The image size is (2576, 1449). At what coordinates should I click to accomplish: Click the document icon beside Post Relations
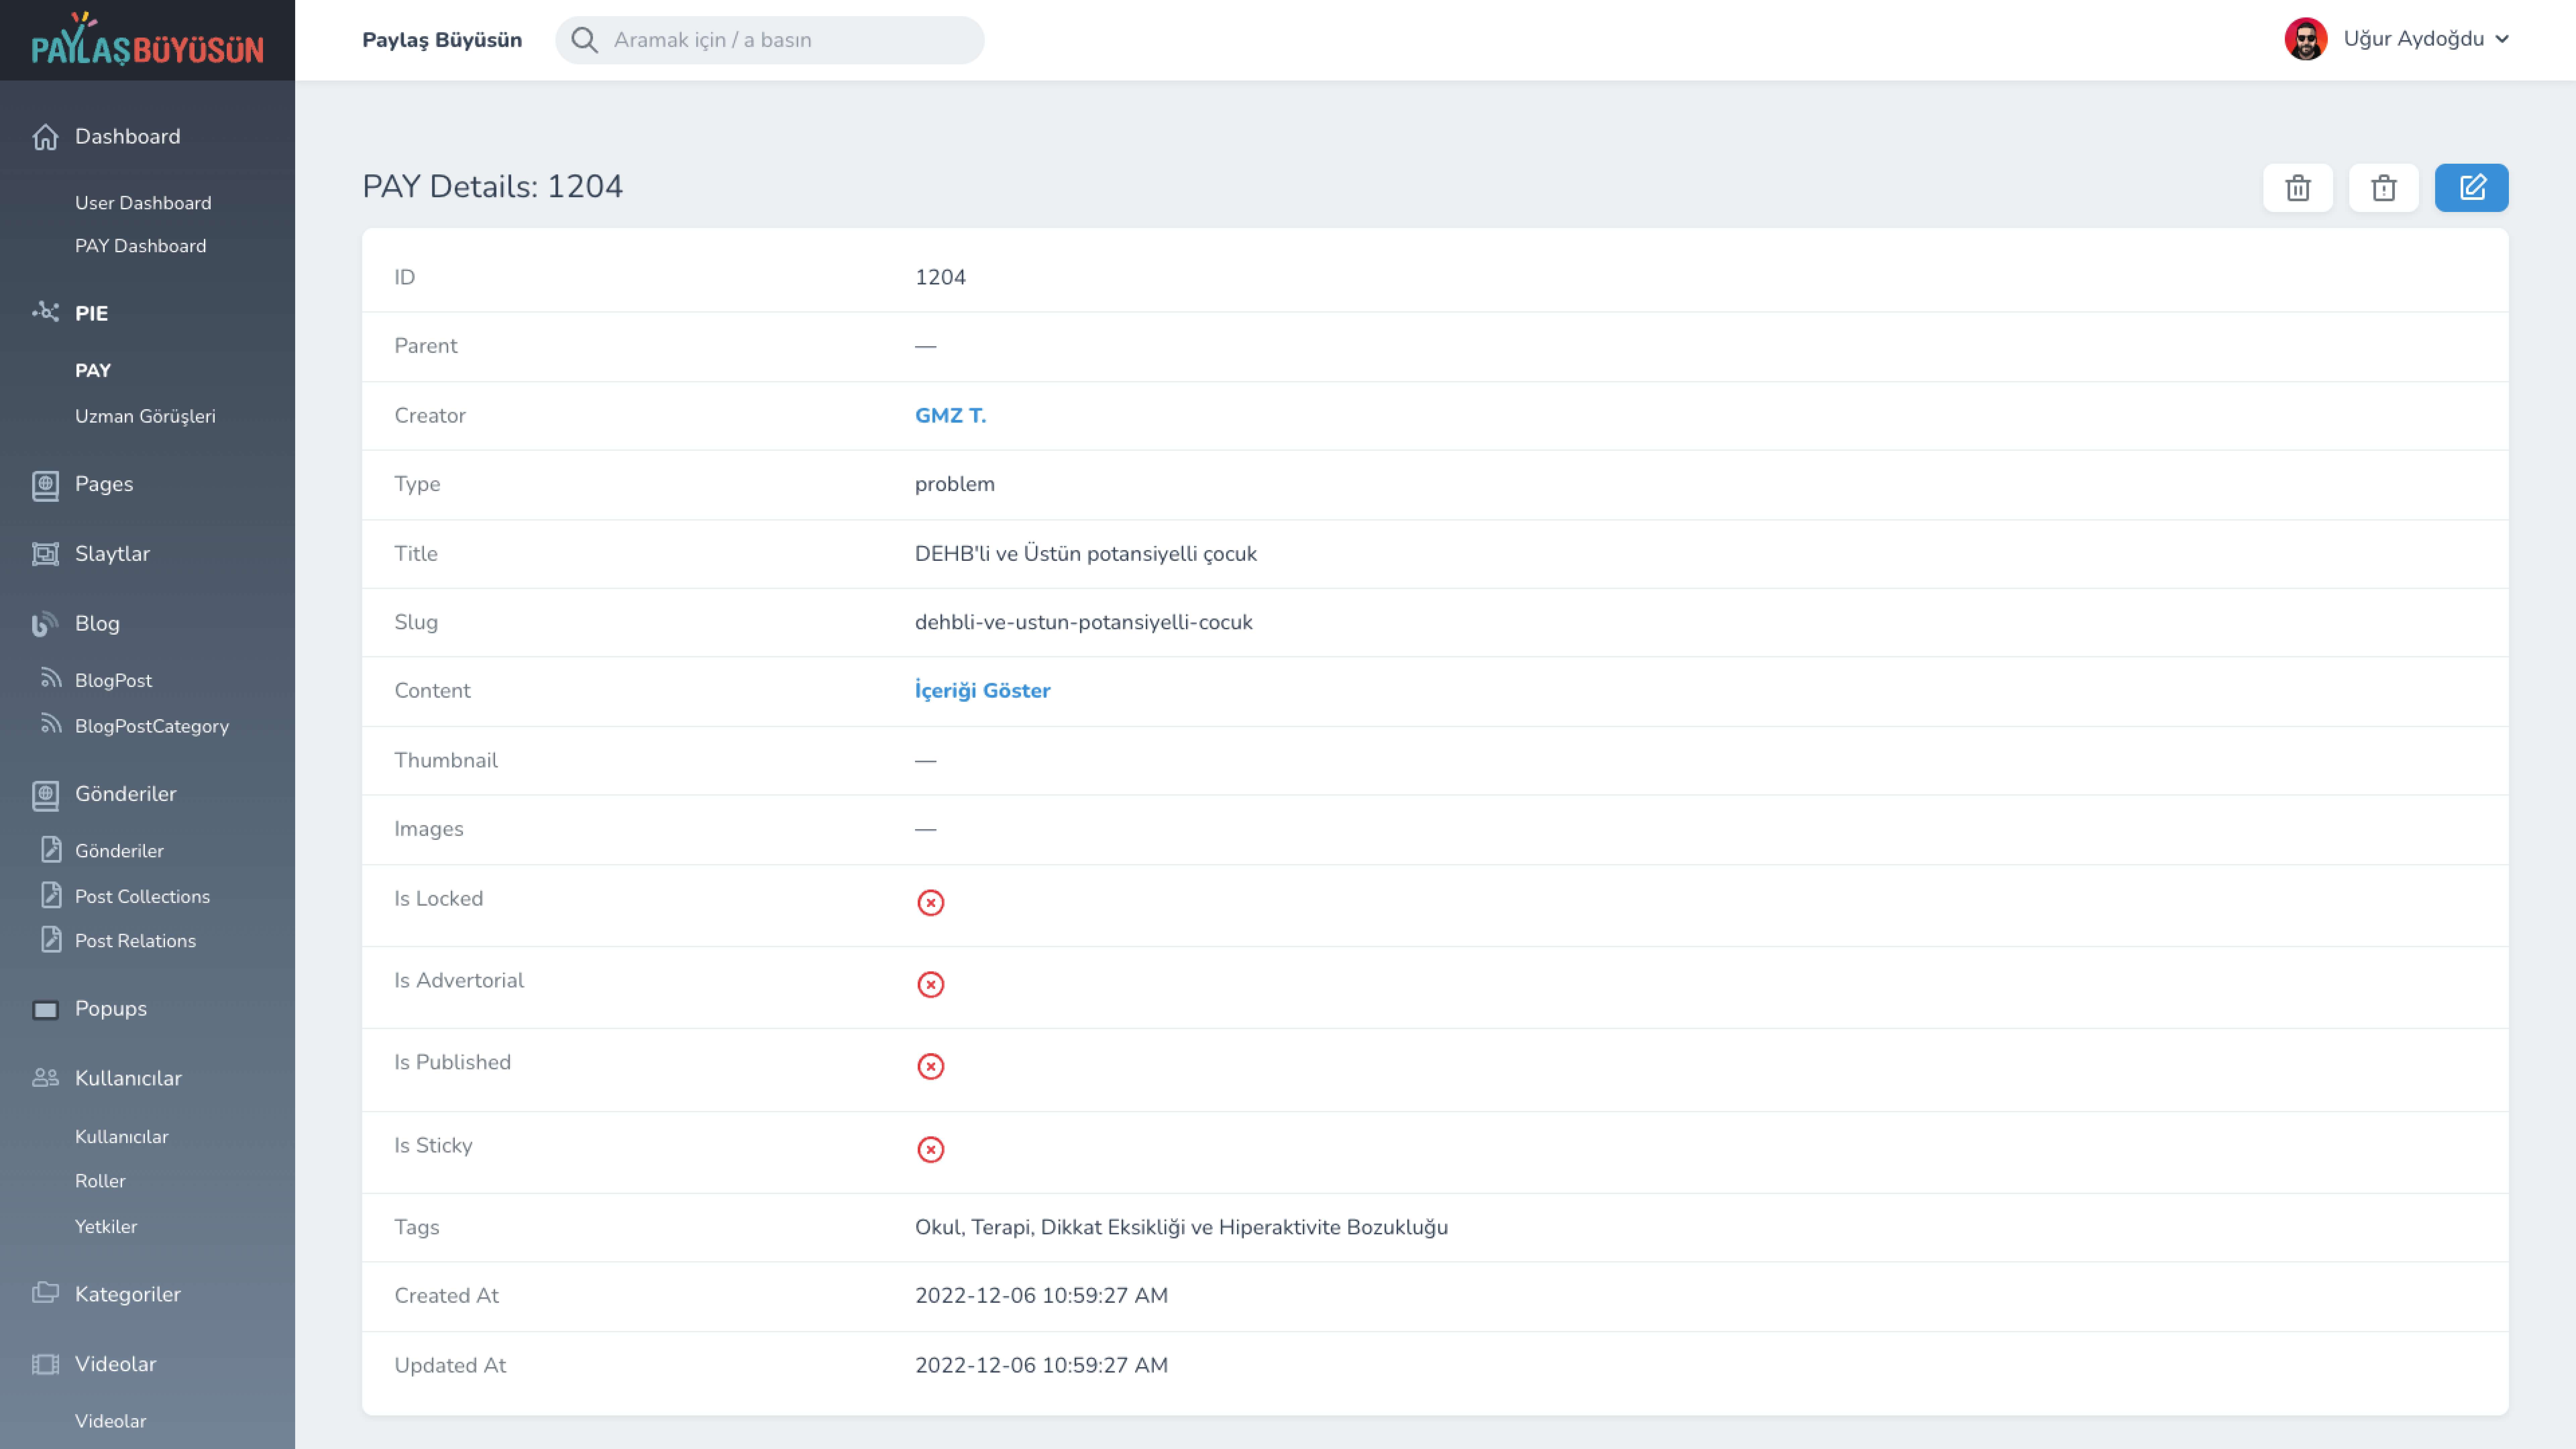(x=51, y=939)
